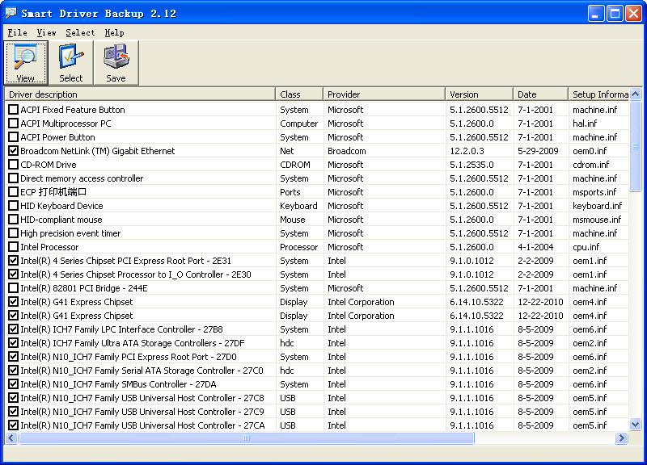This screenshot has height=465, width=647.
Task: Click the app icon in title bar
Action: [x=11, y=13]
